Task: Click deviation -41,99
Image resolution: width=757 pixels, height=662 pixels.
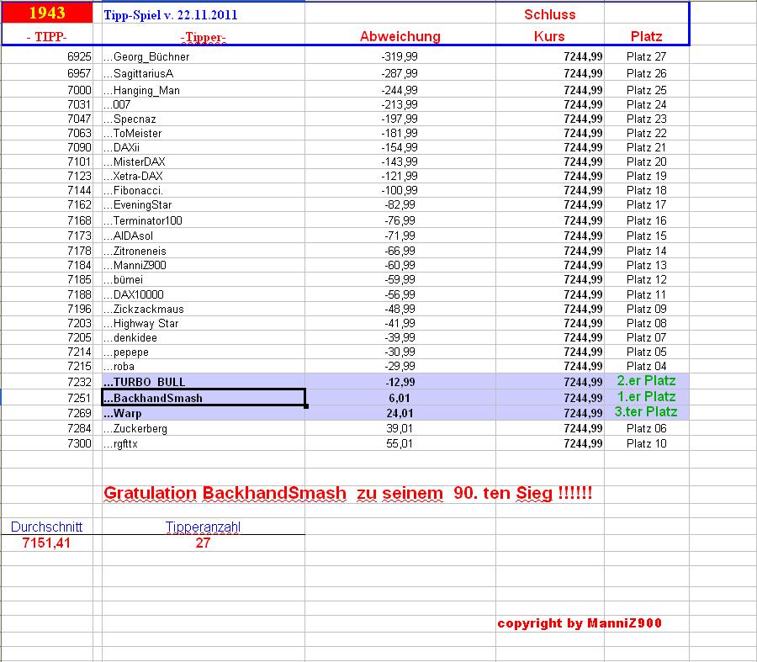Action: 400,324
